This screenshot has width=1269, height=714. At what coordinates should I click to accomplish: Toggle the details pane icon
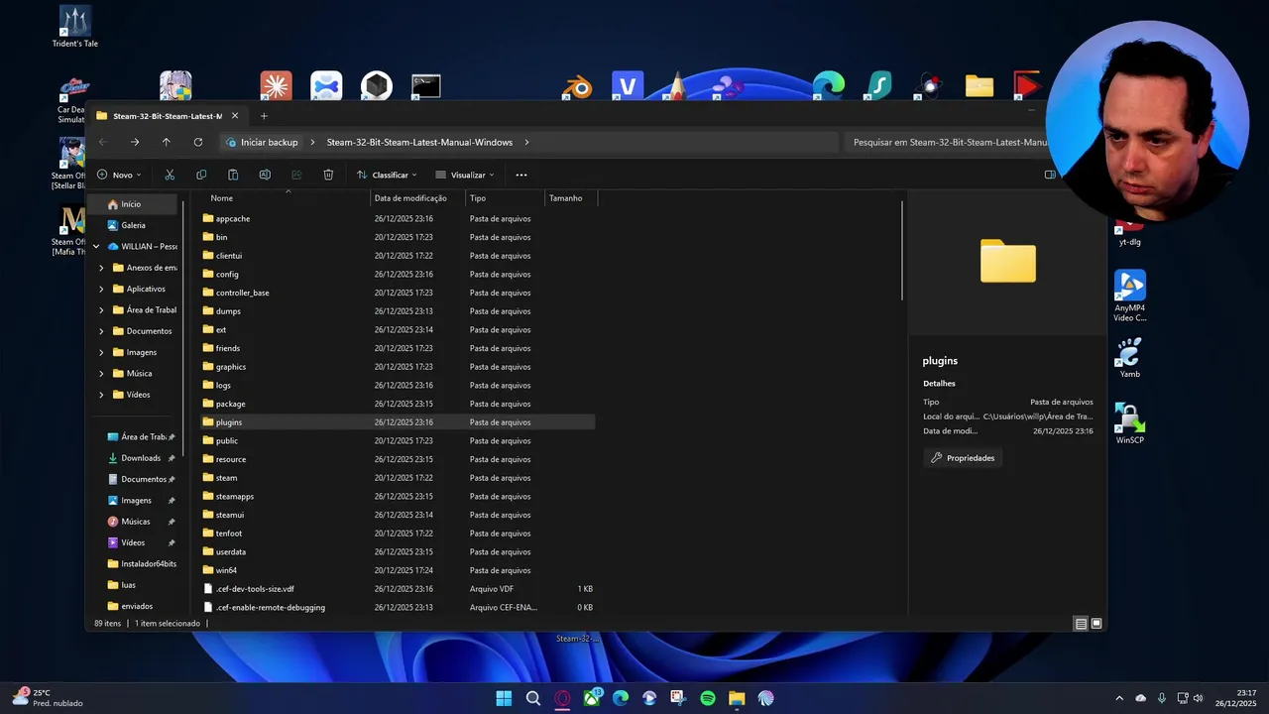(x=1050, y=175)
